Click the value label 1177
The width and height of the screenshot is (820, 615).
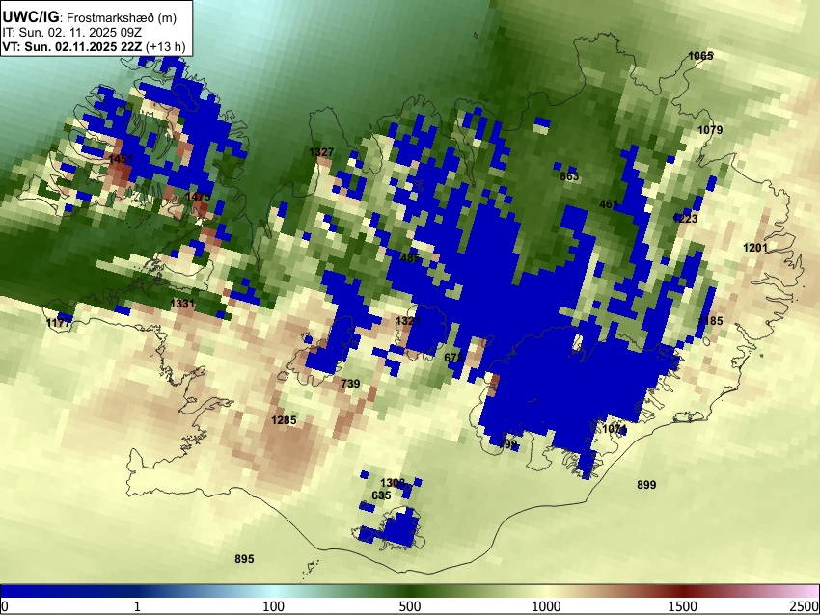[58, 323]
